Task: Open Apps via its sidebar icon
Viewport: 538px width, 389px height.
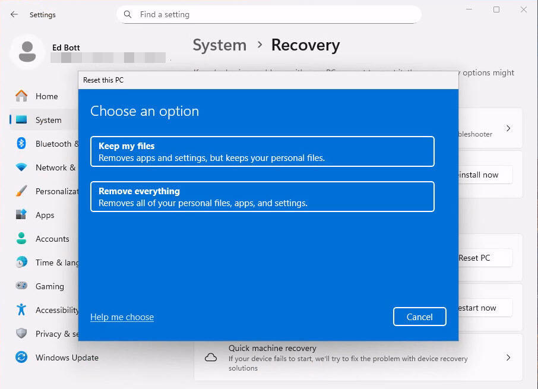Action: click(x=21, y=215)
